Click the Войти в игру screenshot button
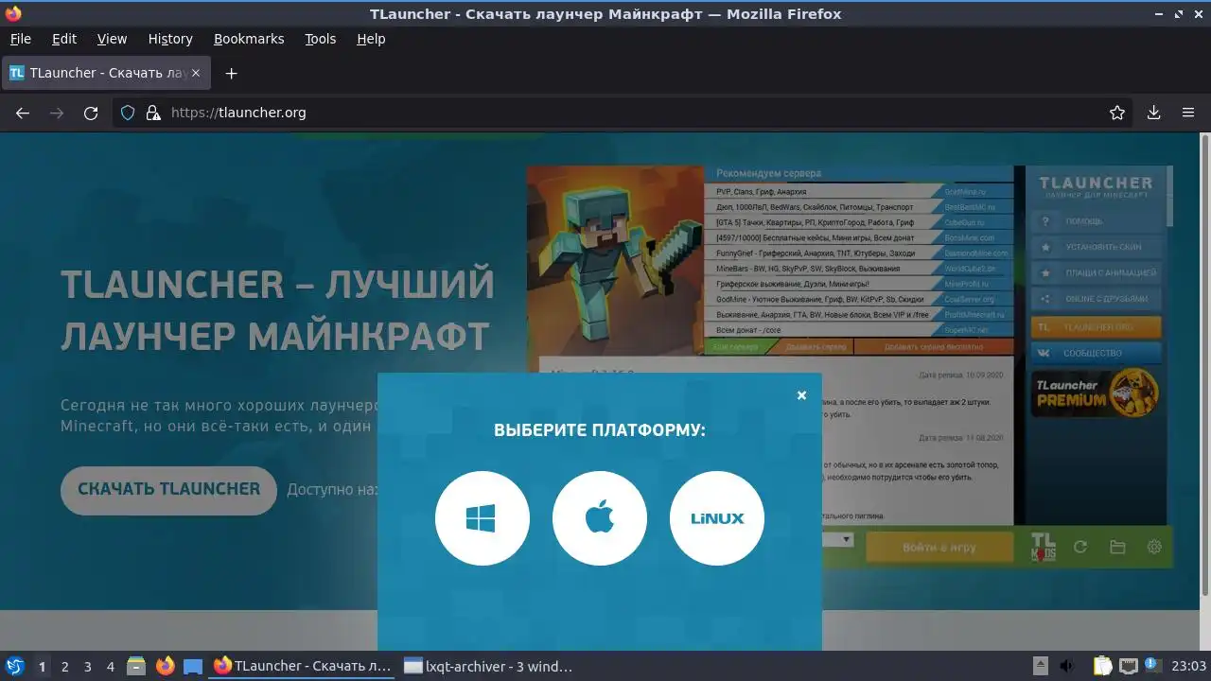This screenshot has width=1211, height=681. (939, 548)
